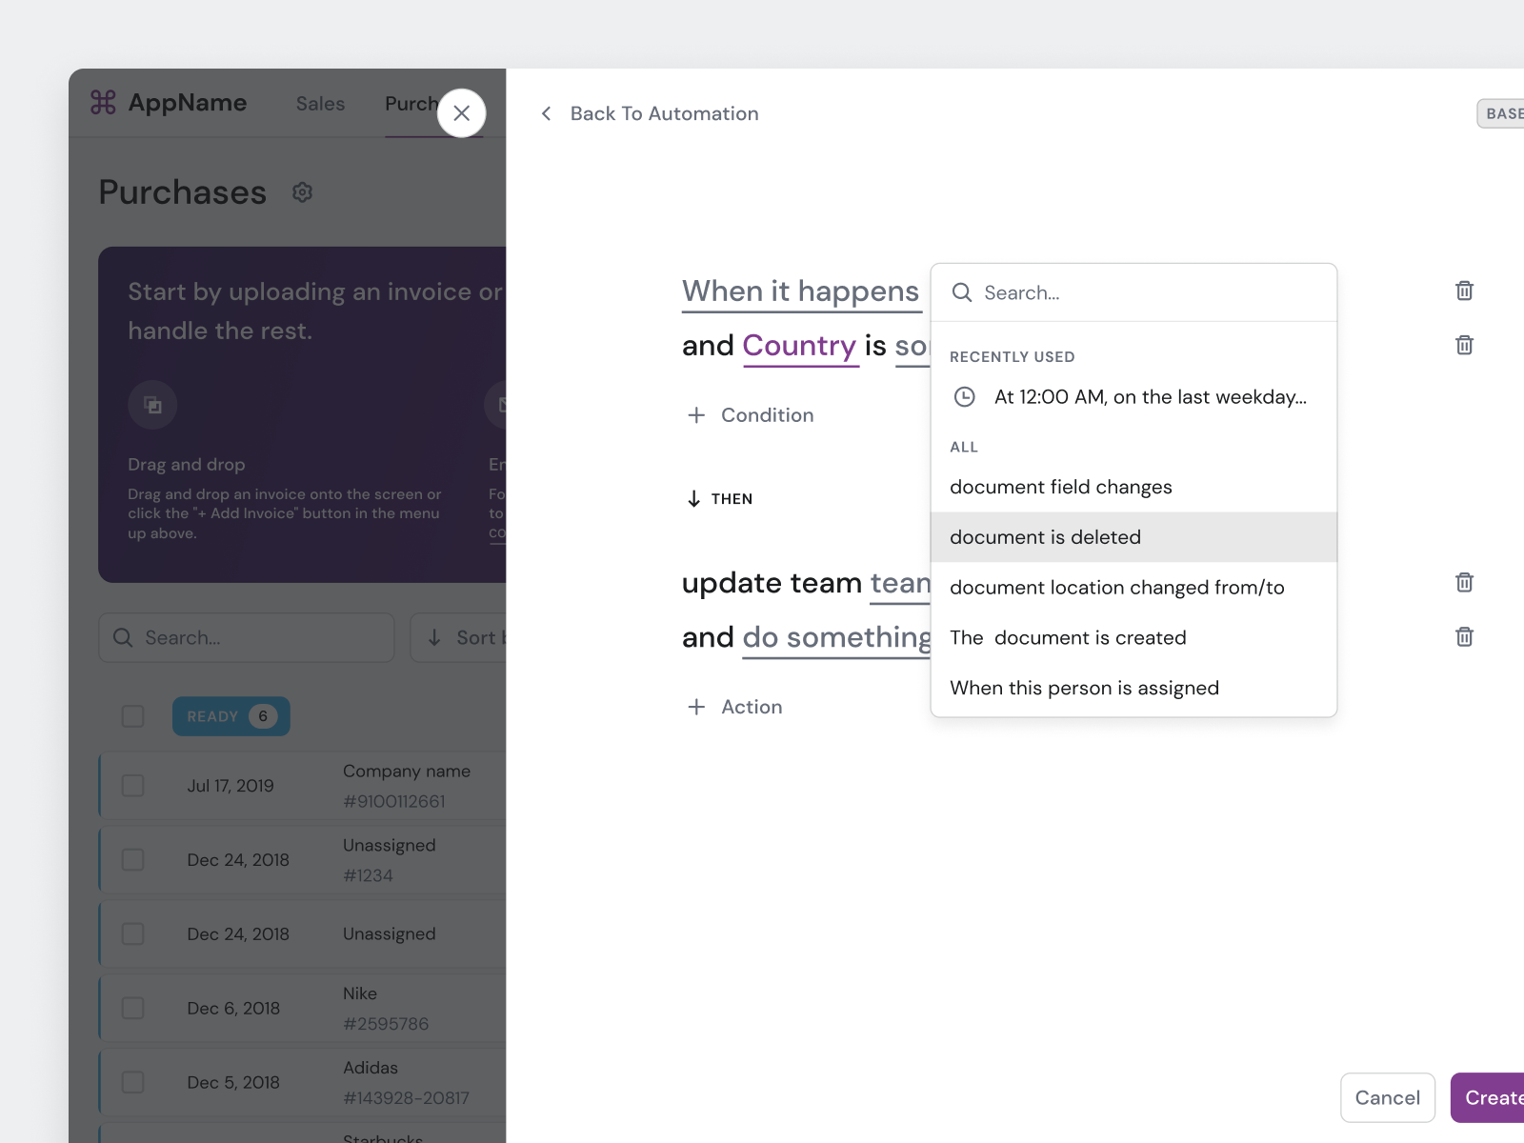The image size is (1524, 1143).
Task: Tick the Dec 6, 2018 Nike checkbox
Action: tap(133, 1008)
